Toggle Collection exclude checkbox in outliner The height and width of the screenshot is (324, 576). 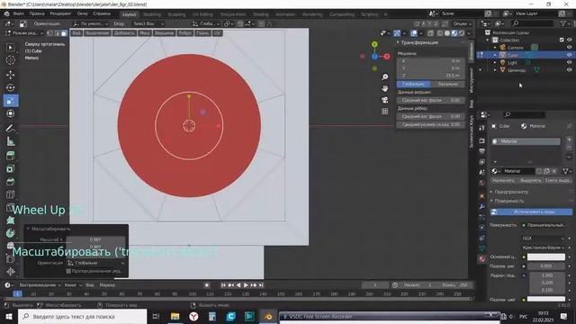(562, 40)
